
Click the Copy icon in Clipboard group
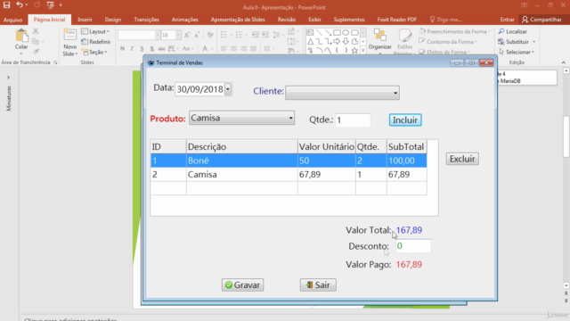(x=36, y=42)
